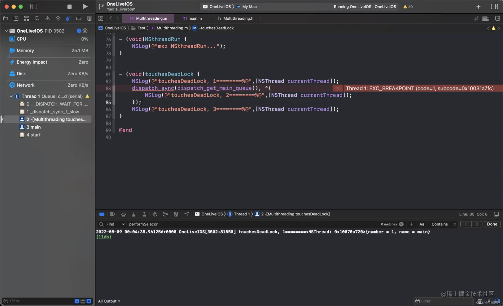The image size is (503, 306).
Task: Open the Network gauge
Action: coord(49,85)
